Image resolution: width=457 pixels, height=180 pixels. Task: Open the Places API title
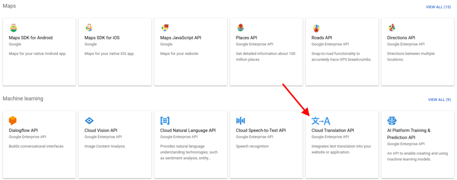click(246, 38)
